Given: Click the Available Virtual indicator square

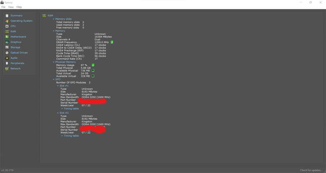Looking at the screenshot, I should pos(93,76).
